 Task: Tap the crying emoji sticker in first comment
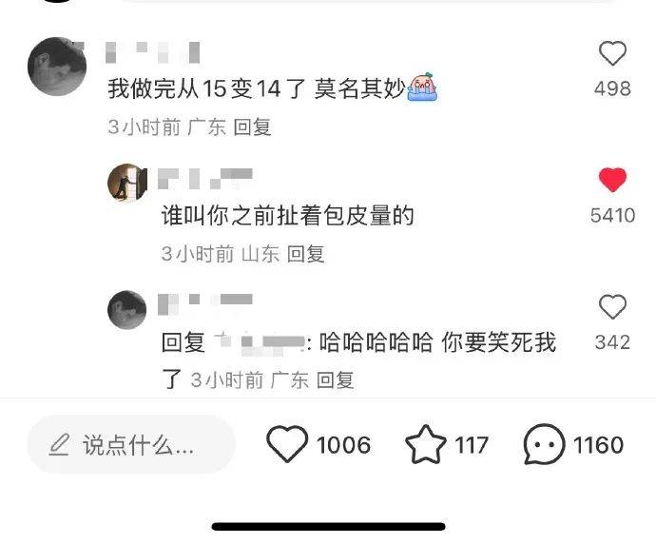422,87
